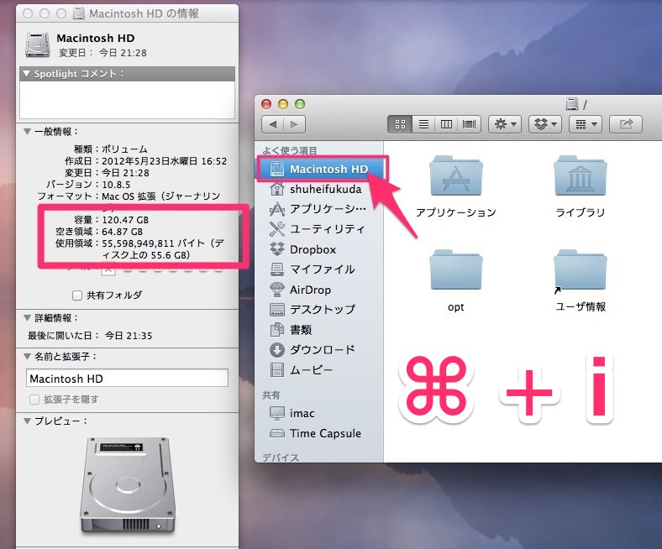Open アプリケーション in the sidebar
The width and height of the screenshot is (662, 549).
[318, 209]
